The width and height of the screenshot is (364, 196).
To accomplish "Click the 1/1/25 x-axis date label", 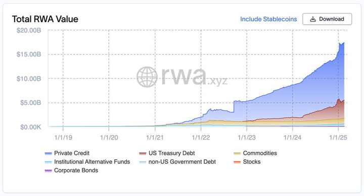I will coord(338,138).
